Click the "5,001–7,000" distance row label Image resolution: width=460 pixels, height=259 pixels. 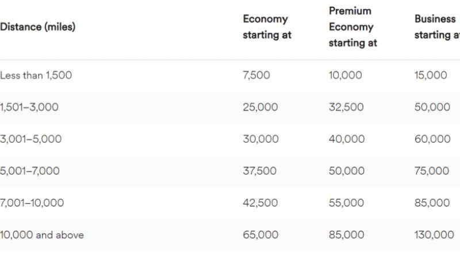pyautogui.click(x=30, y=171)
